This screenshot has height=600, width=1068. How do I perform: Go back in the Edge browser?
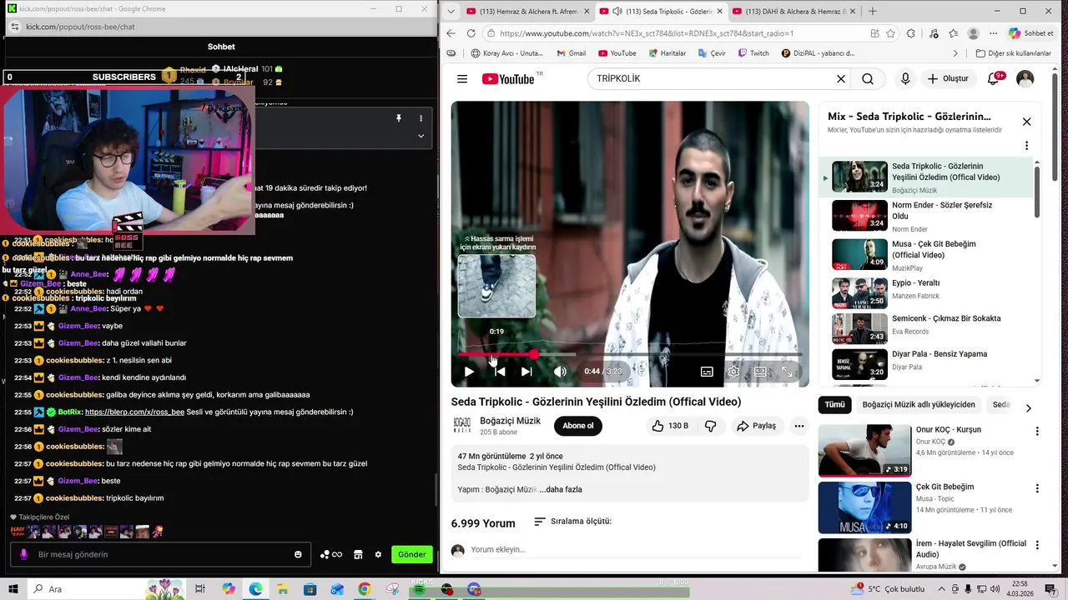451,33
